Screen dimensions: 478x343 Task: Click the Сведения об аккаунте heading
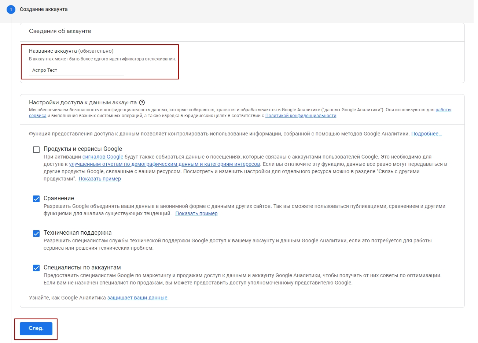click(60, 31)
